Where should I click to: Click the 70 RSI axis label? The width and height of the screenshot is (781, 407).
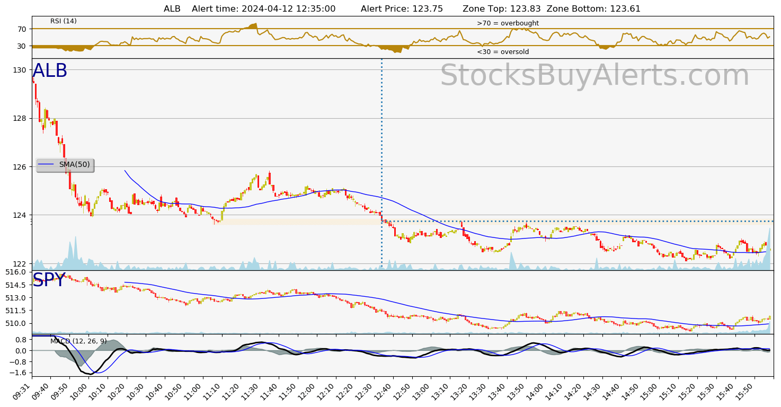click(x=22, y=29)
